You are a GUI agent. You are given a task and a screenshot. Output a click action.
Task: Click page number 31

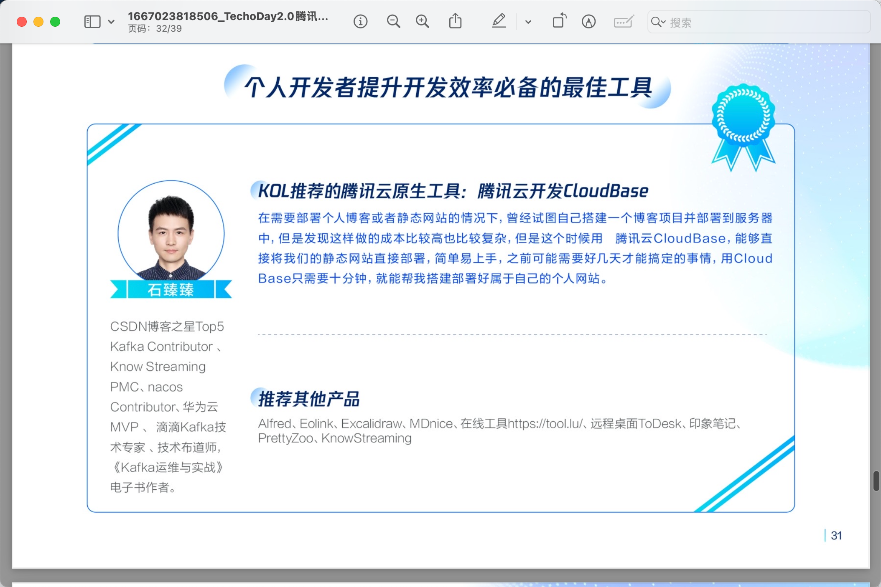[836, 536]
